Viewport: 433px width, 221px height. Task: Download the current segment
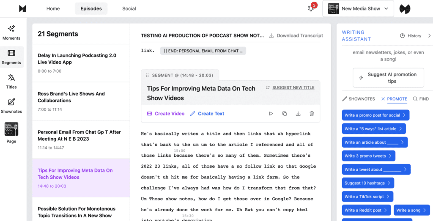click(x=298, y=113)
